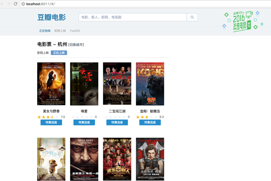Go forward using the browser forward arrow
This screenshot has height=181, width=271.
(9, 4)
